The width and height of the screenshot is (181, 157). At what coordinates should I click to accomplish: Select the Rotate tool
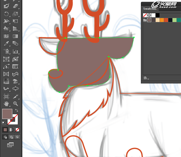[x=6, y=14]
